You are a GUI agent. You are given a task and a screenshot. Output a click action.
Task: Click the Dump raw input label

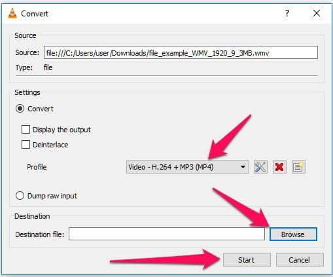[x=52, y=196]
